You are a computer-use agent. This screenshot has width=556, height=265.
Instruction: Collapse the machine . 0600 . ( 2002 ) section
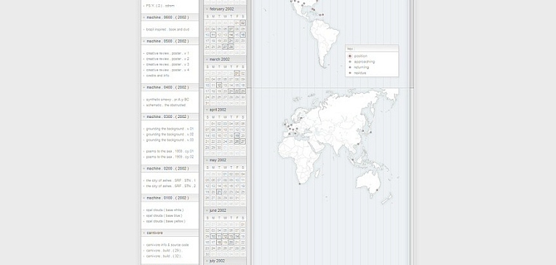143,17
